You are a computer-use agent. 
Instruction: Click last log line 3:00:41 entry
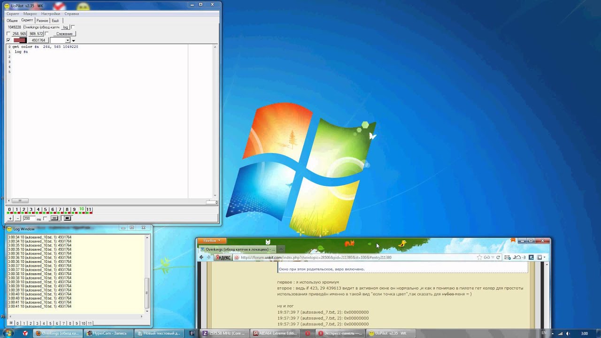(x=39, y=307)
